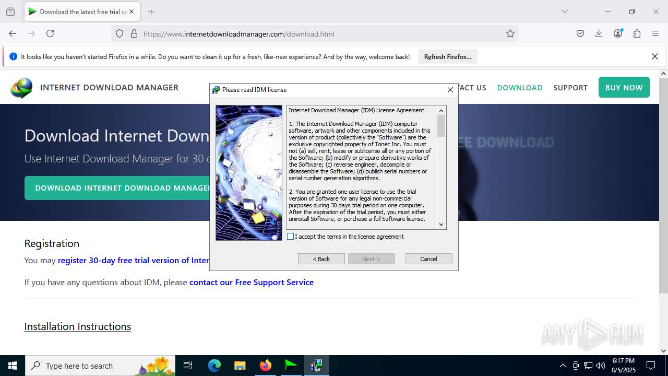Close the IDM license dialog with X
This screenshot has height=376, width=668.
450,90
